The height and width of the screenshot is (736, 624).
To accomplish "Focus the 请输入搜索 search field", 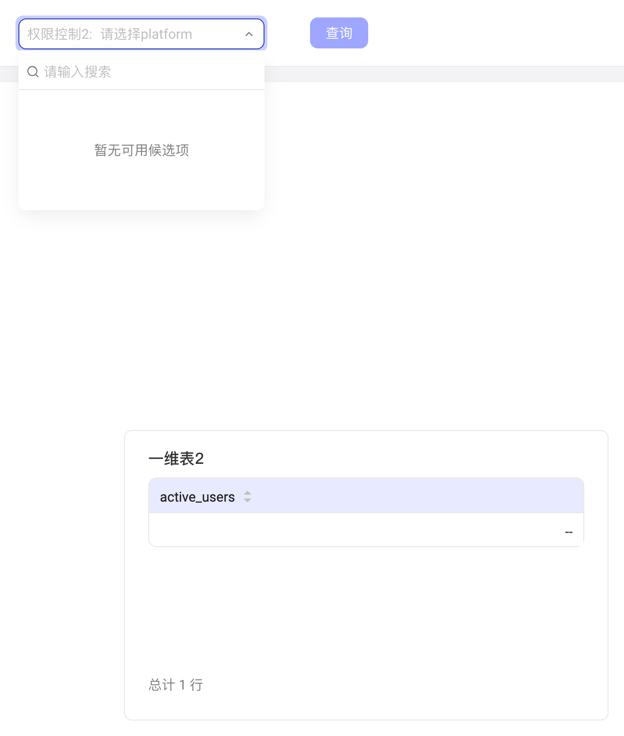I will (x=141, y=72).
